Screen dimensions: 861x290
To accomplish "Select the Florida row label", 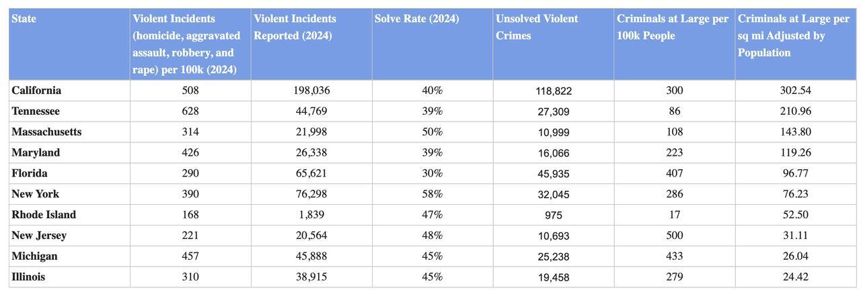I will tap(30, 174).
